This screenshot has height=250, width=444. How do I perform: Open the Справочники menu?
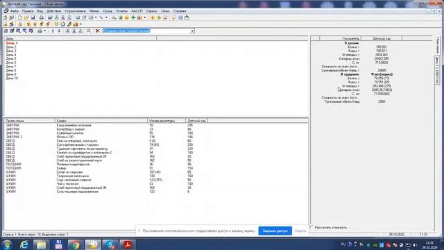[x=75, y=11]
